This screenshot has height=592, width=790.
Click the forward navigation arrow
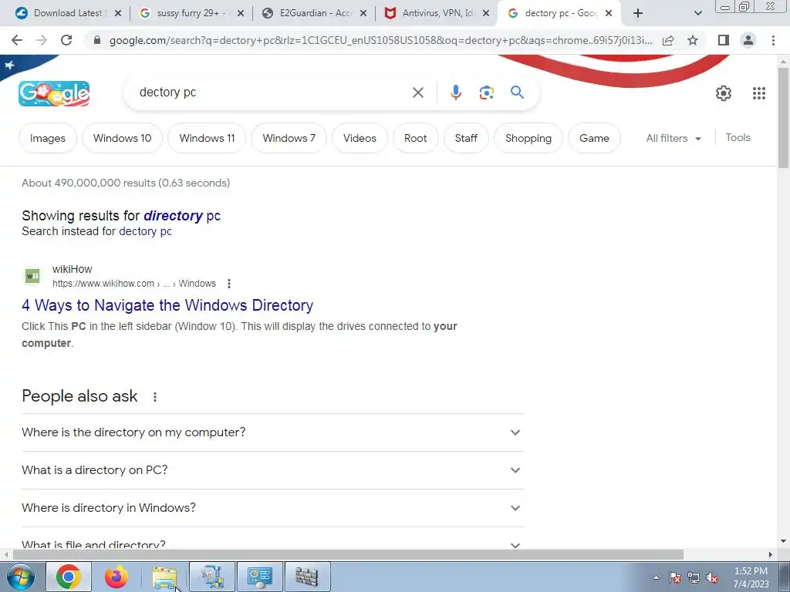[x=42, y=40]
